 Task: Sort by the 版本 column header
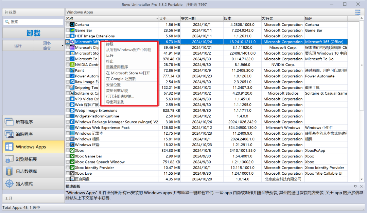(242, 18)
